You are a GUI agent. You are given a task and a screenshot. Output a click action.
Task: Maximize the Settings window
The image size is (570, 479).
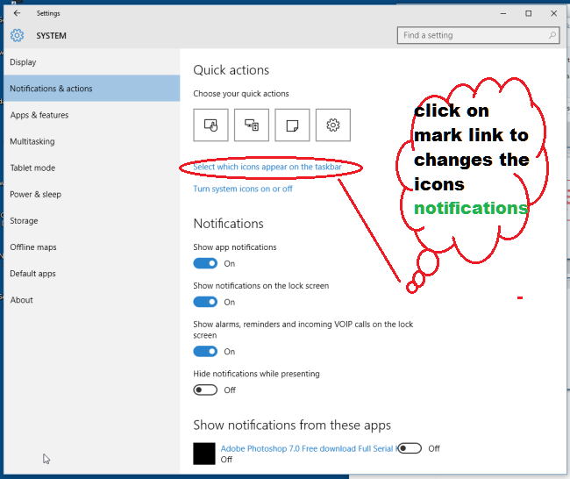[529, 13]
